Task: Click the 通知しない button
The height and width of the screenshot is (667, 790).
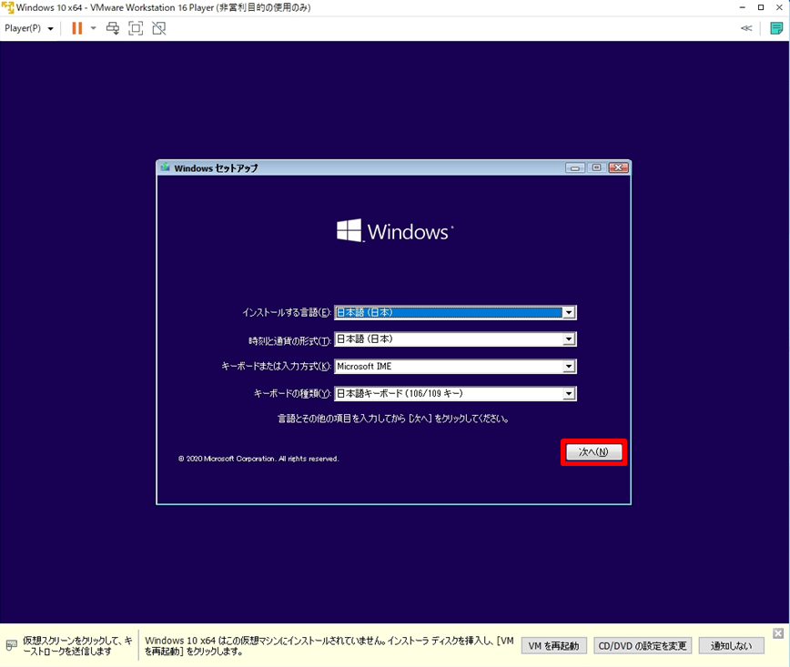Action: point(731,646)
